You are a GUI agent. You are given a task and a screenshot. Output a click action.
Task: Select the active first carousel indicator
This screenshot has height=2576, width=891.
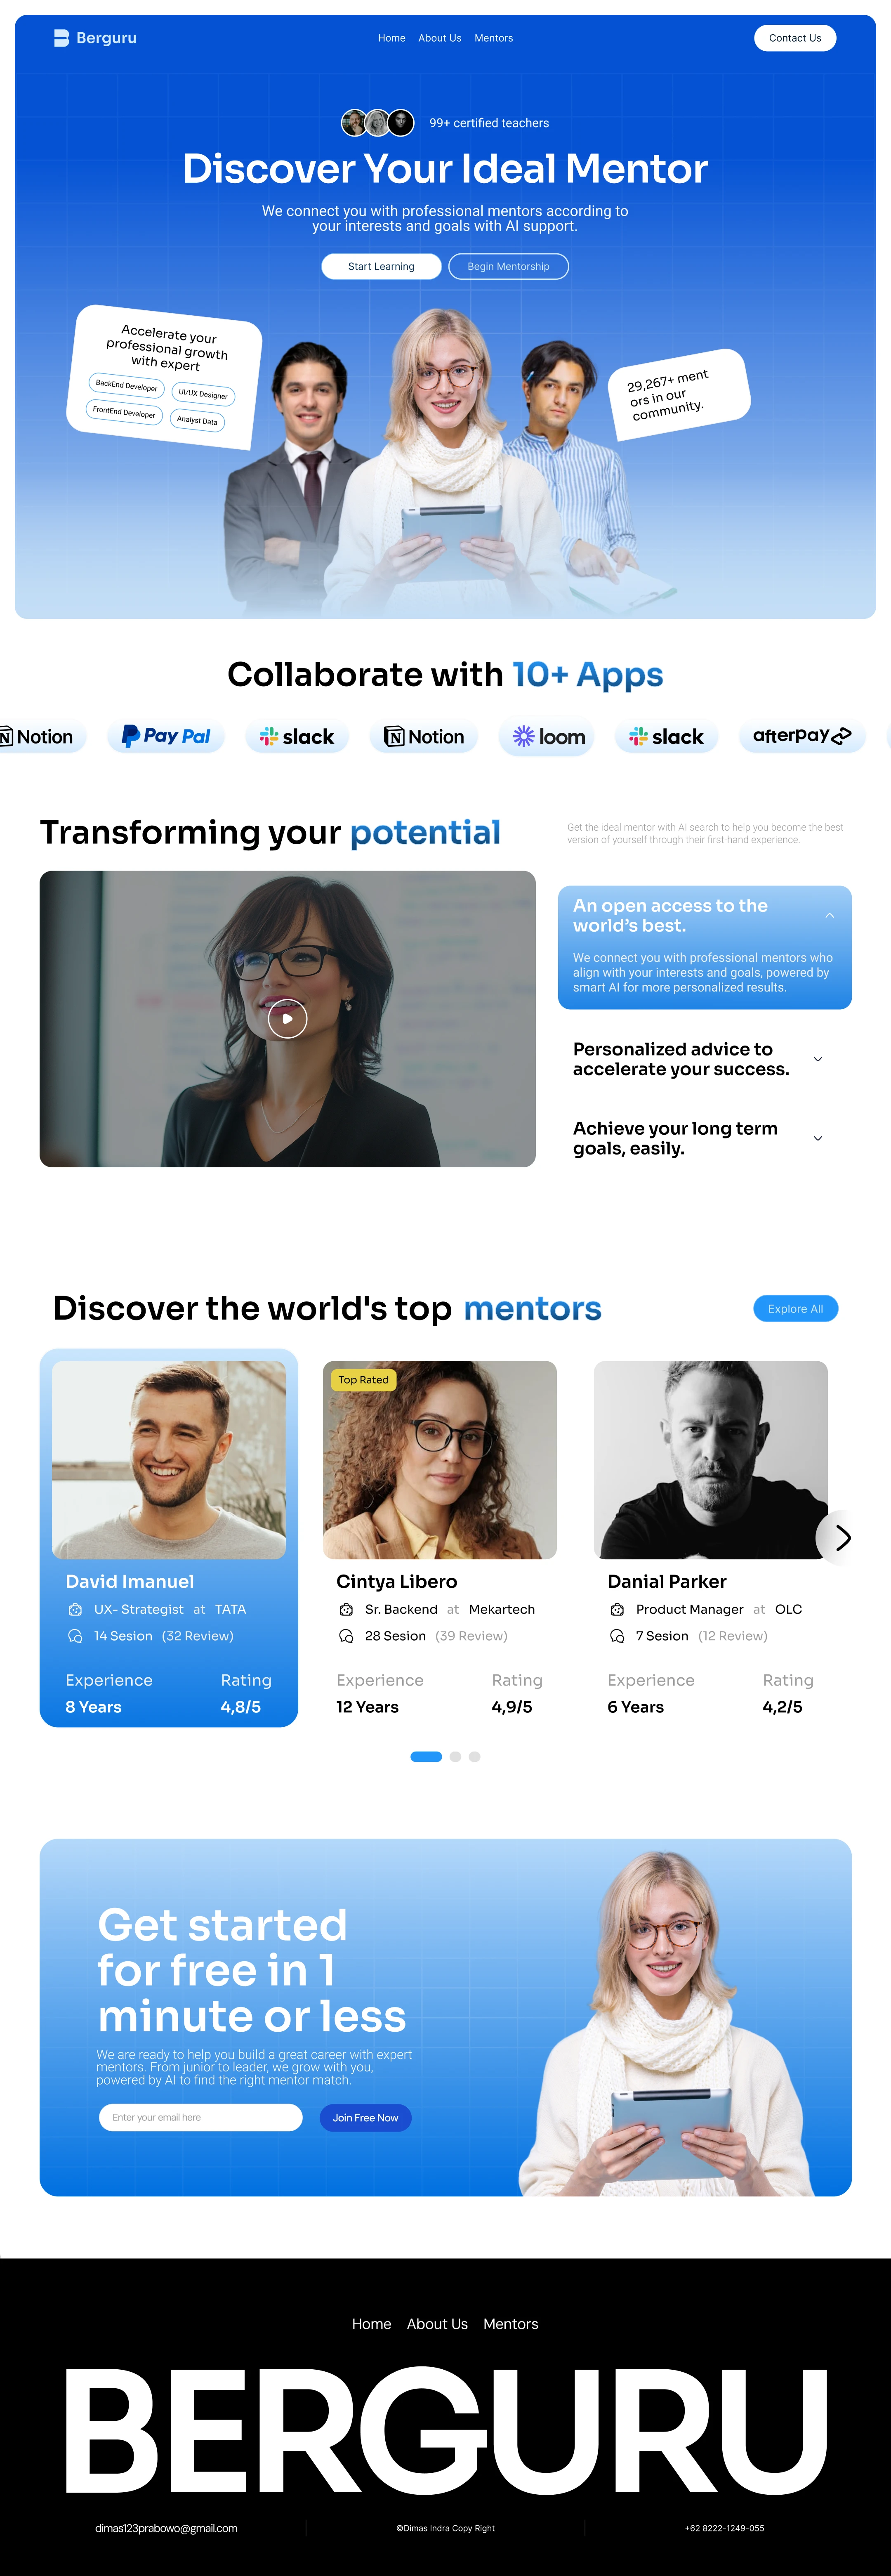coord(426,1756)
